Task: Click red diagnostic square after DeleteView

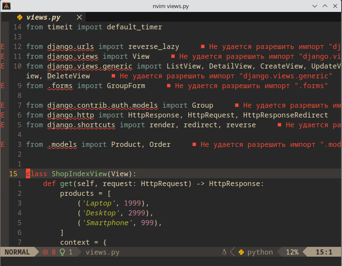Action: [x=113, y=76]
